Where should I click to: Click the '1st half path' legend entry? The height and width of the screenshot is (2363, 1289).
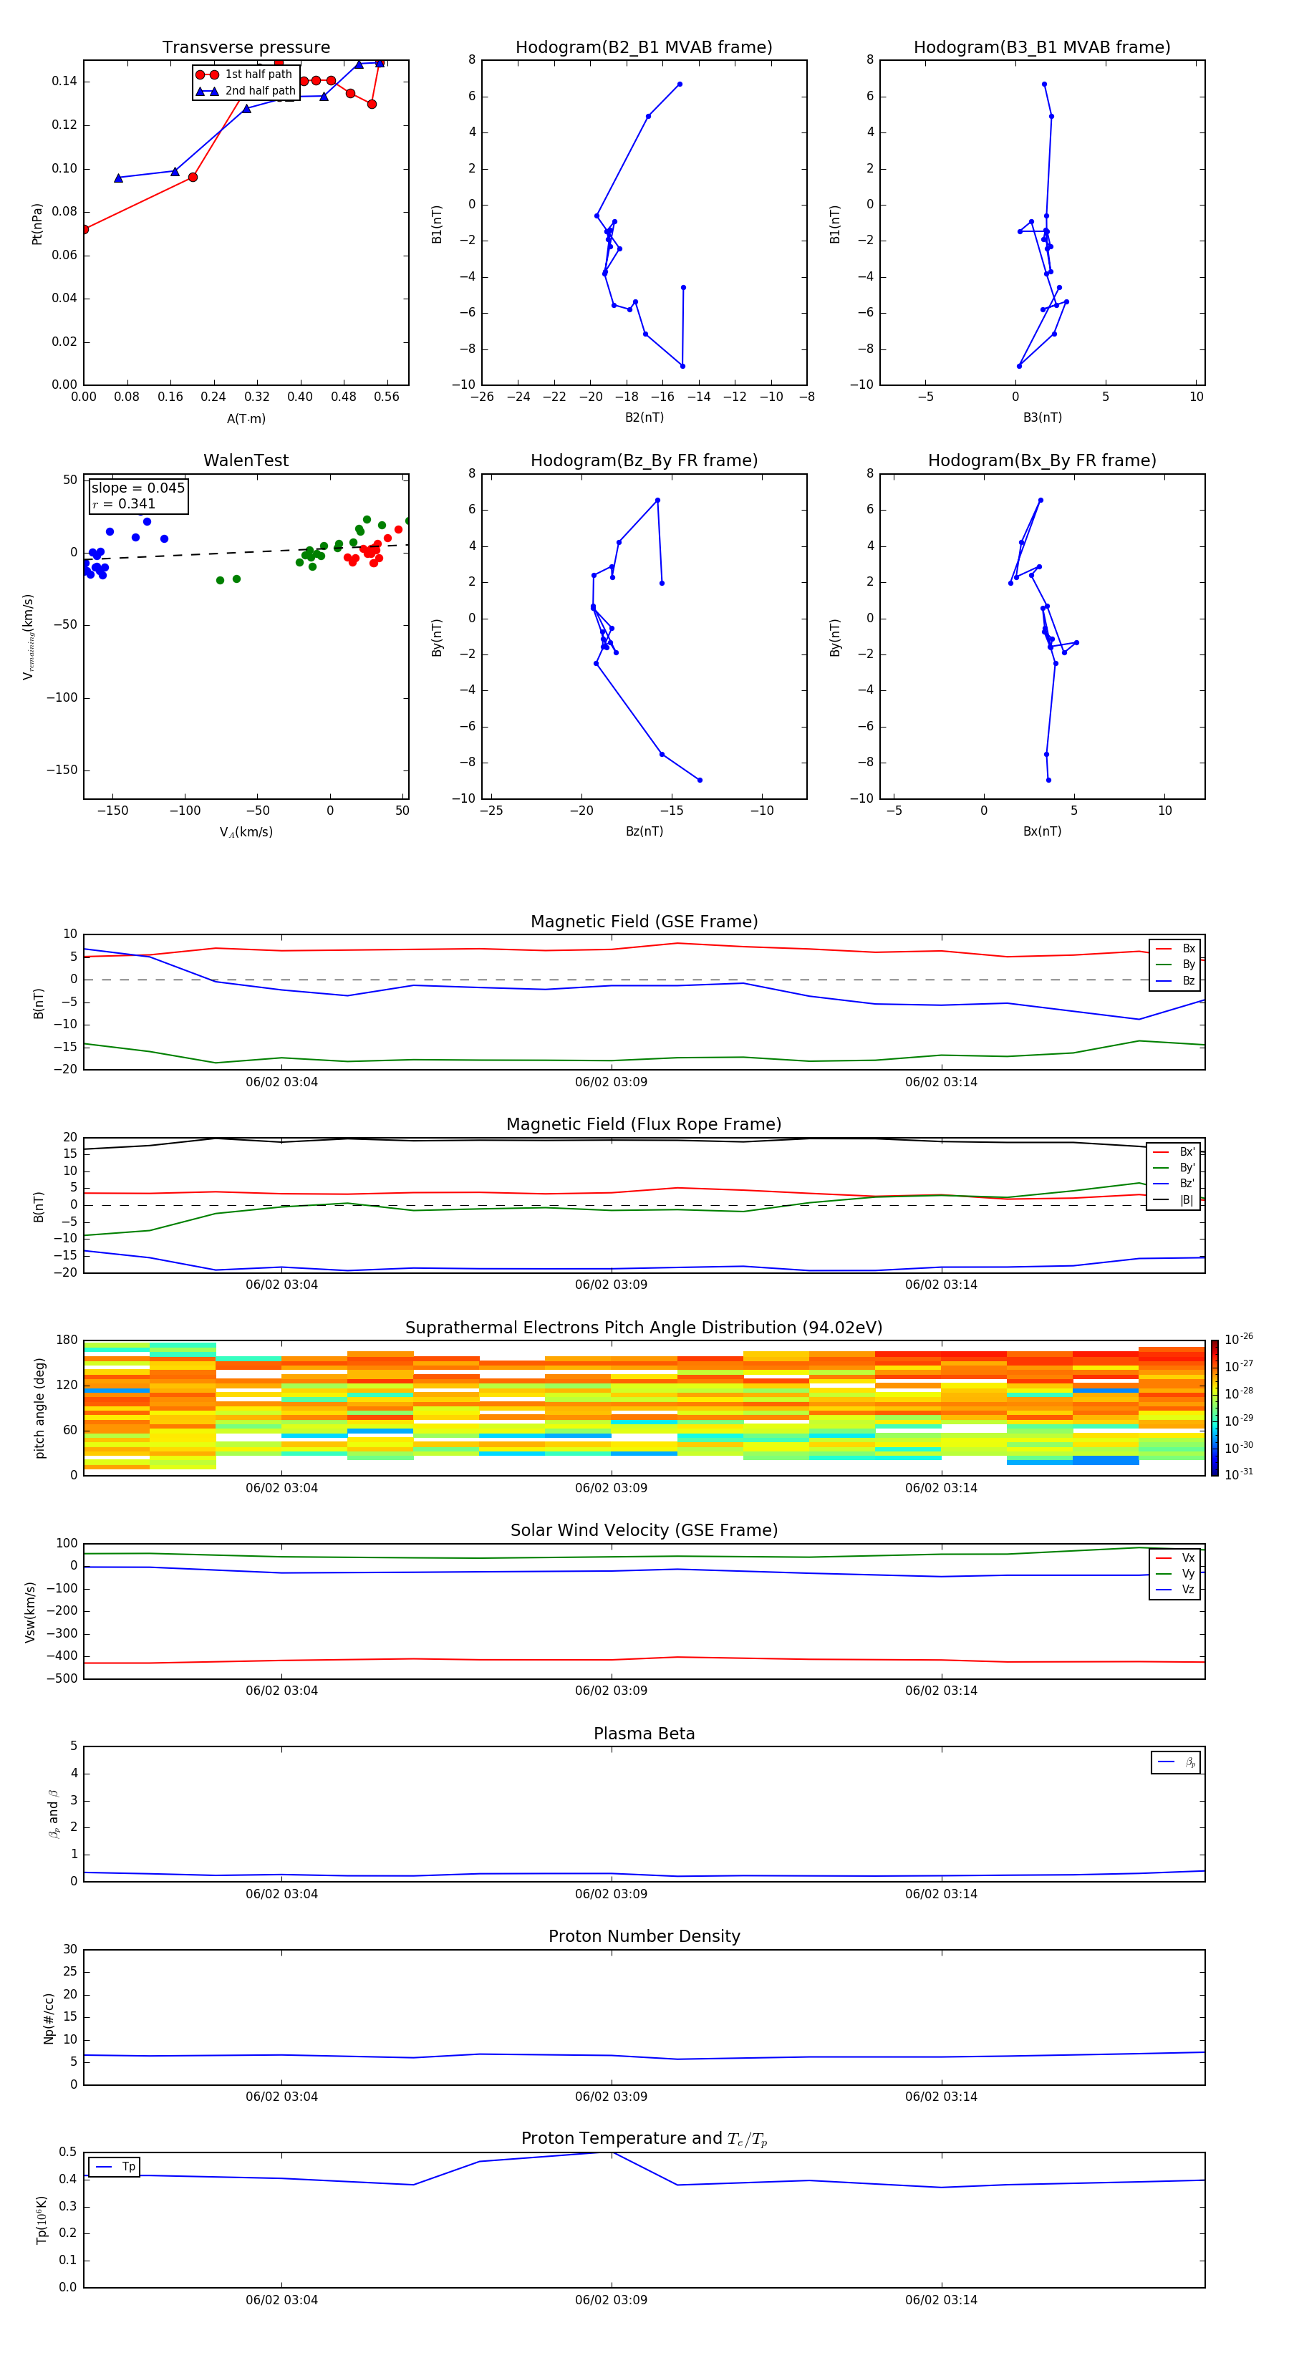(244, 74)
